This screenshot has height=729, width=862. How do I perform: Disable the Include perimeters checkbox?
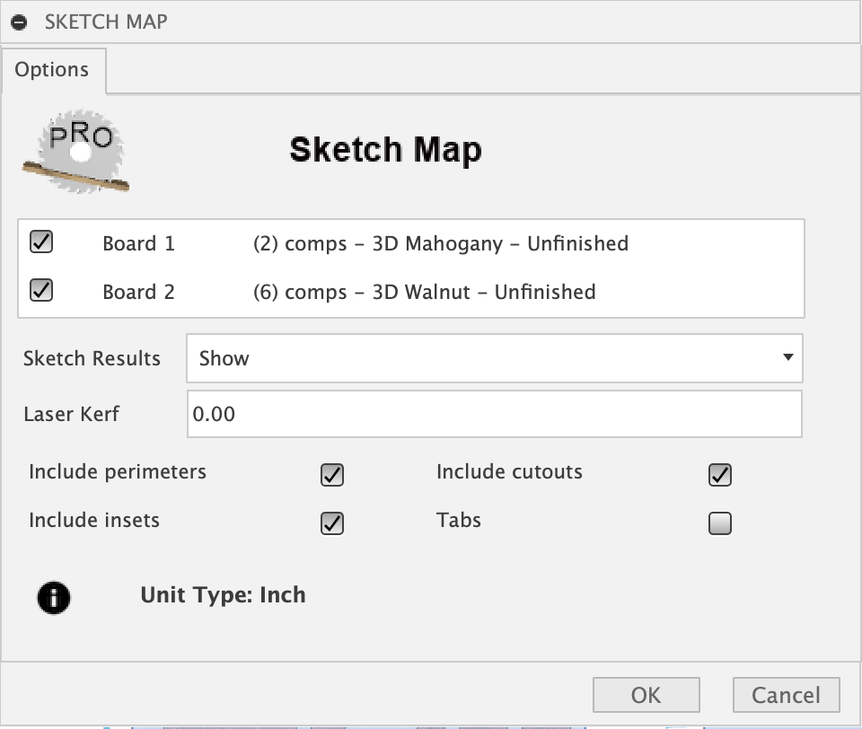(332, 475)
